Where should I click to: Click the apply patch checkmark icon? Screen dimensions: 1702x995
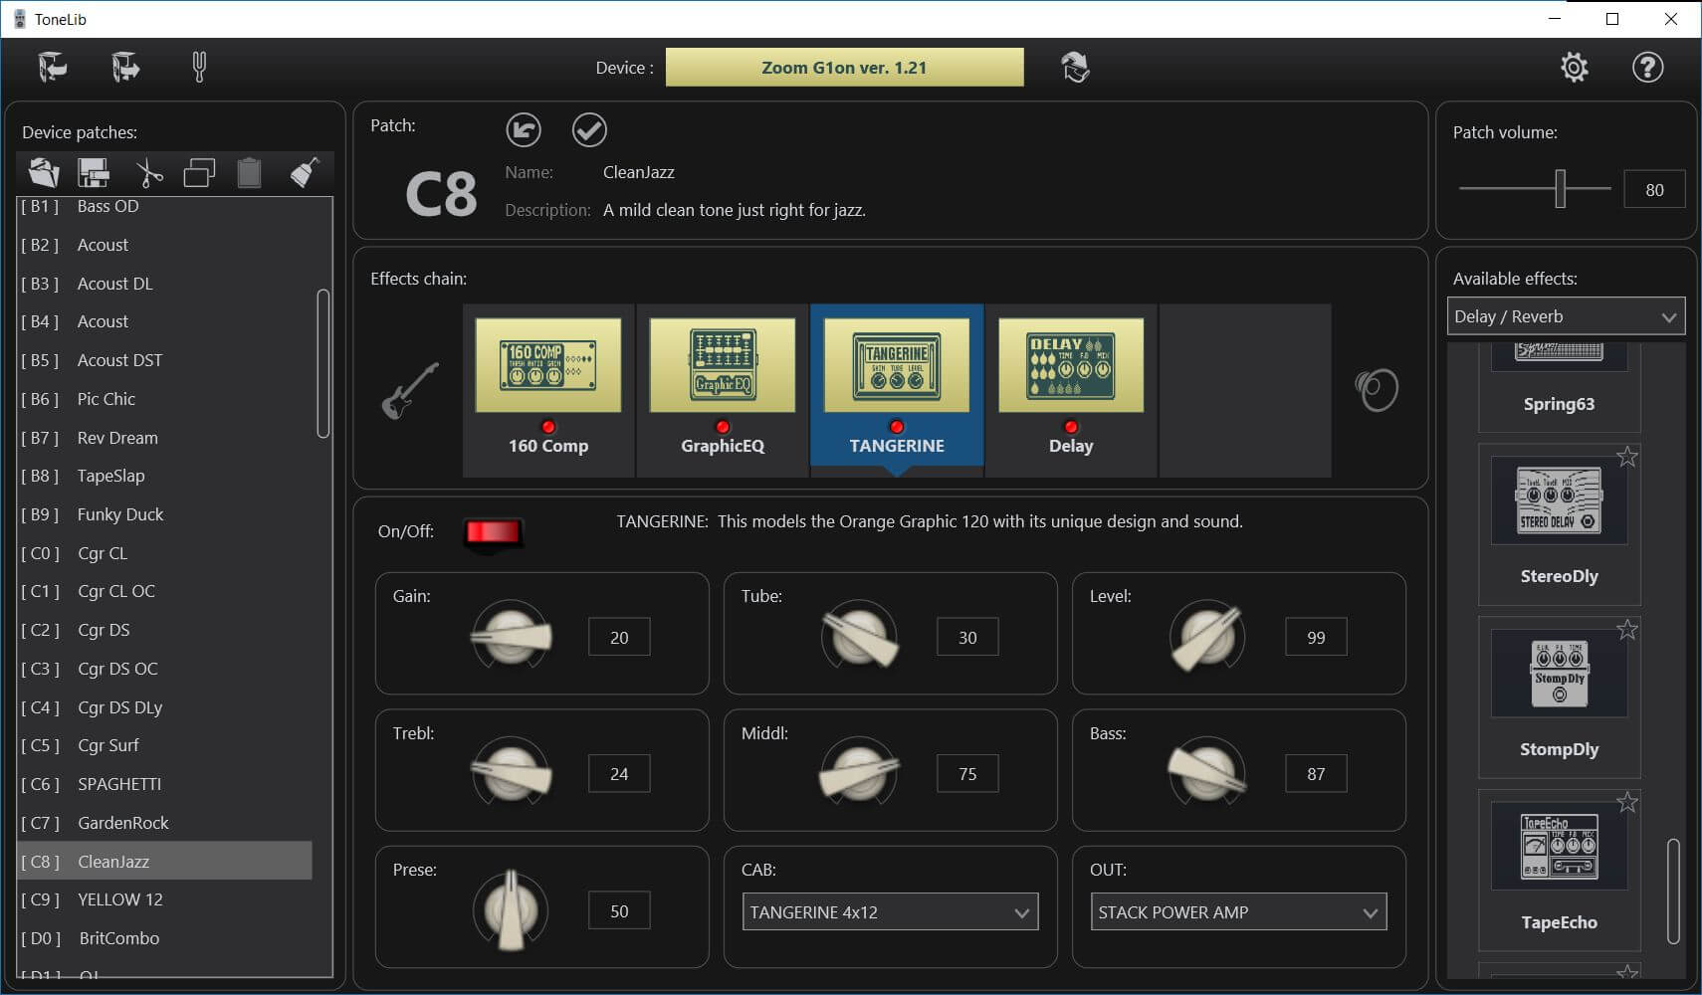click(589, 129)
